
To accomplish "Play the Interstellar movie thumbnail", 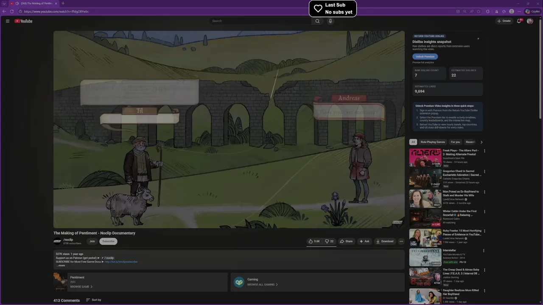I will coord(425,257).
